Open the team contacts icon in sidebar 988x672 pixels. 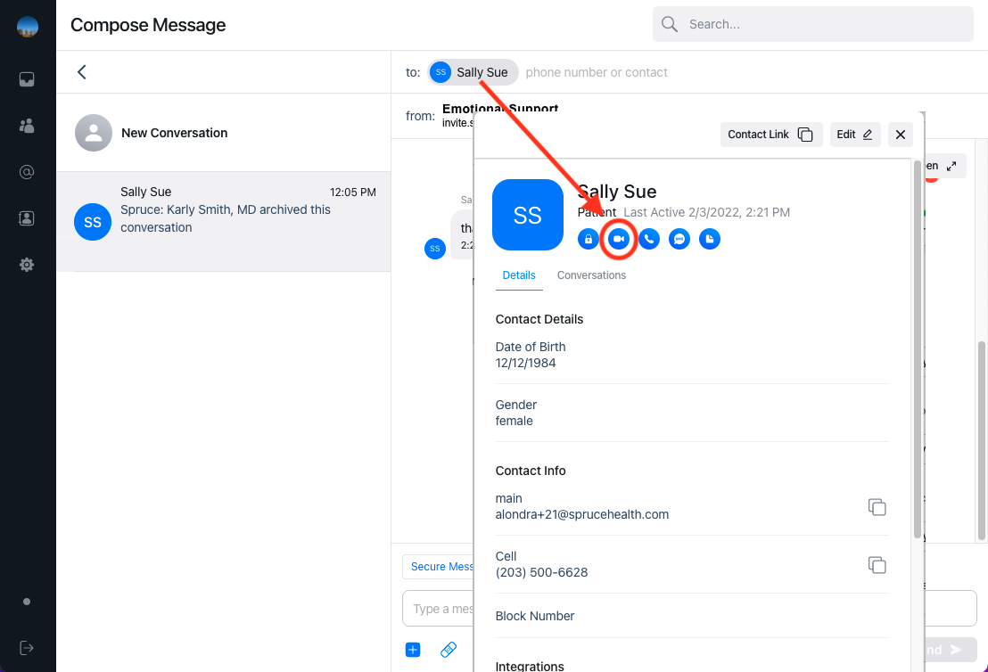(x=27, y=126)
